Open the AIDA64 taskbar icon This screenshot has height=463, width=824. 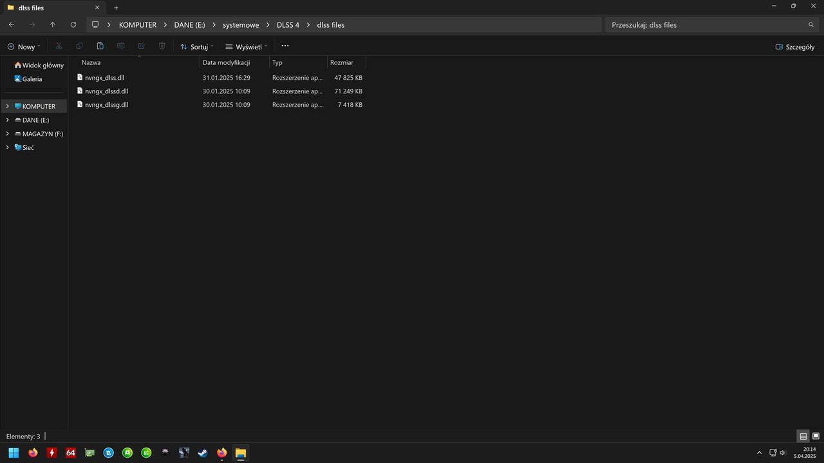coord(71,453)
